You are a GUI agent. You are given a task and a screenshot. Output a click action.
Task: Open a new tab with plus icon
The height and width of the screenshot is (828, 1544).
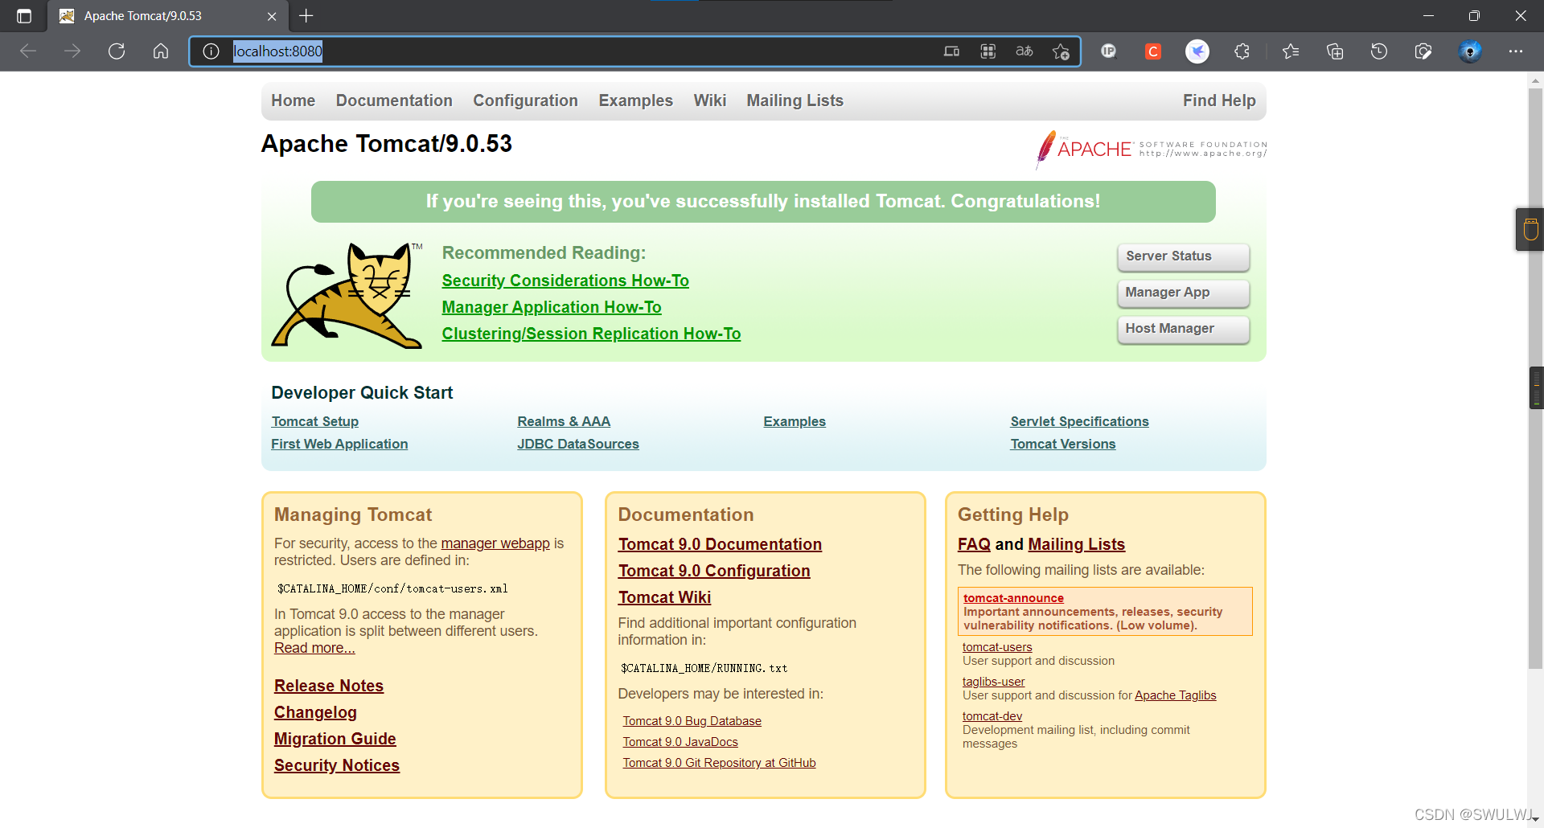coord(306,15)
